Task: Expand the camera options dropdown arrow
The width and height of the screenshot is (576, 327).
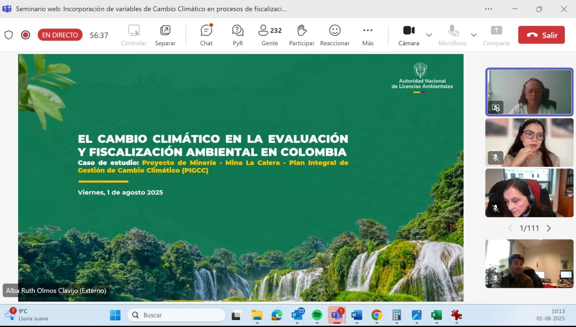Action: pyautogui.click(x=429, y=35)
